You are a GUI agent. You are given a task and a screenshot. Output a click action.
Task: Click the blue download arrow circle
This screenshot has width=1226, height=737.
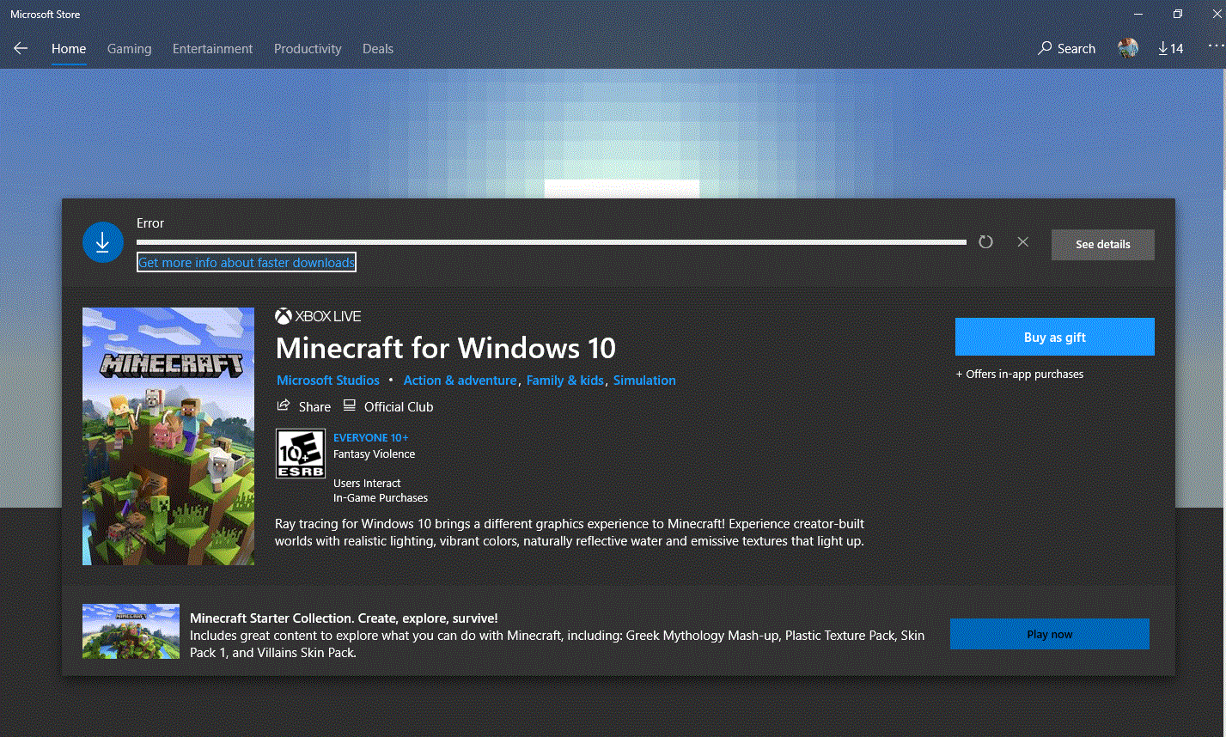click(x=103, y=243)
